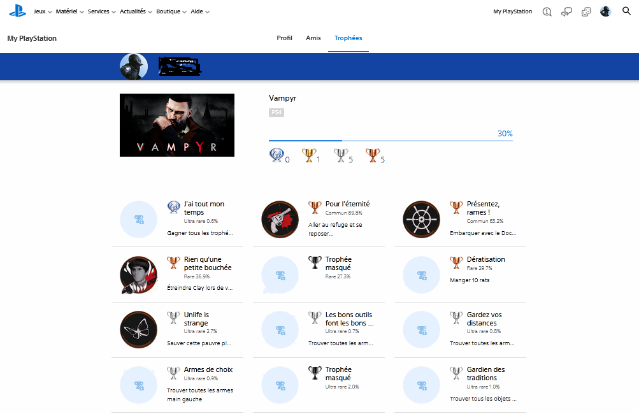Click locked icon for Armes de choix
The height and width of the screenshot is (414, 639).
click(x=138, y=385)
